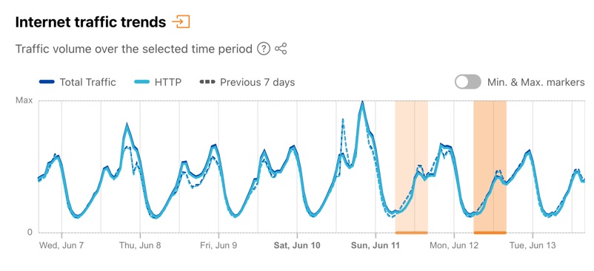
Task: Click the dark blue Total Traffic swatch
Action: (x=47, y=82)
